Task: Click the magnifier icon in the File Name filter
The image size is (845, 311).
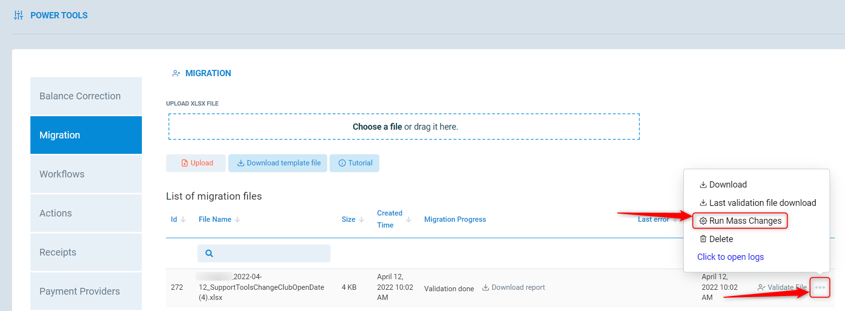Action: click(x=209, y=253)
